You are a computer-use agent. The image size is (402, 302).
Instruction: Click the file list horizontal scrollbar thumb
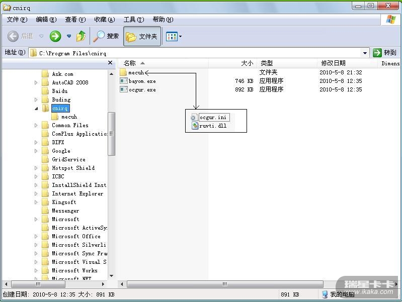tap(225, 284)
